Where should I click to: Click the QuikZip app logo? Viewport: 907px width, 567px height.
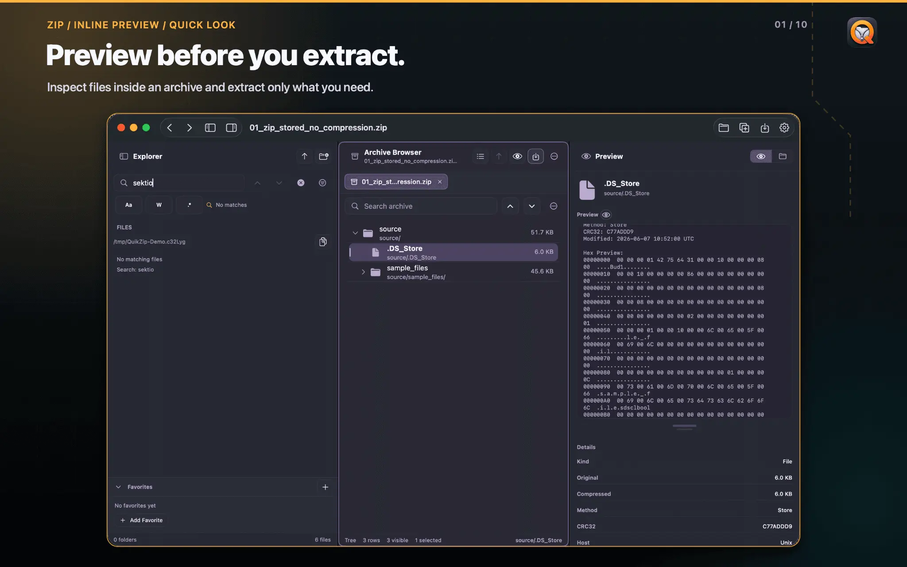point(862,32)
